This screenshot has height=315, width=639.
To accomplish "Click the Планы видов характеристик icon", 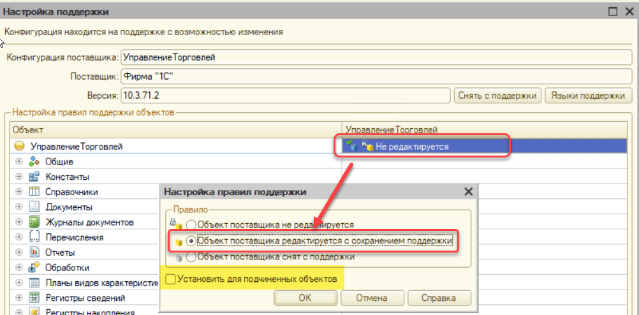I will tap(34, 282).
